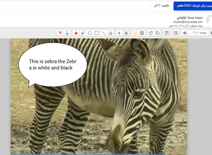The image size is (212, 155).
Task: Pick the yellow highlight color swatch
Action: point(135,33)
